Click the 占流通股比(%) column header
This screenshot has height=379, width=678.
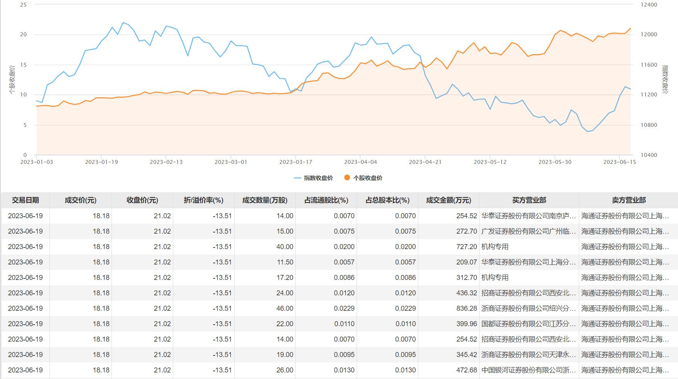326,200
